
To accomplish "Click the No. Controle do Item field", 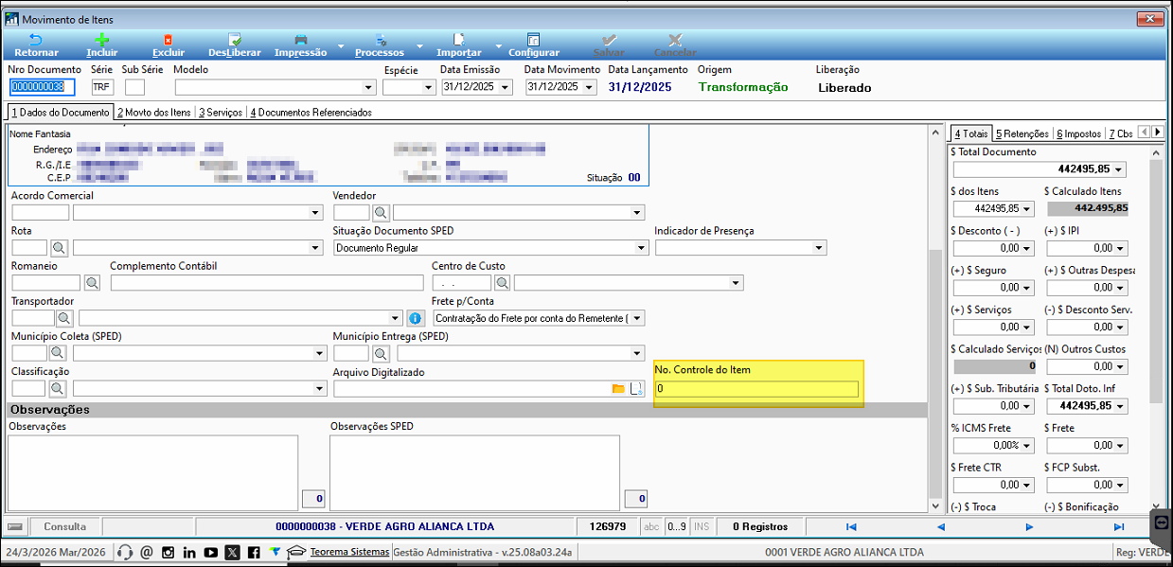I will [x=756, y=389].
